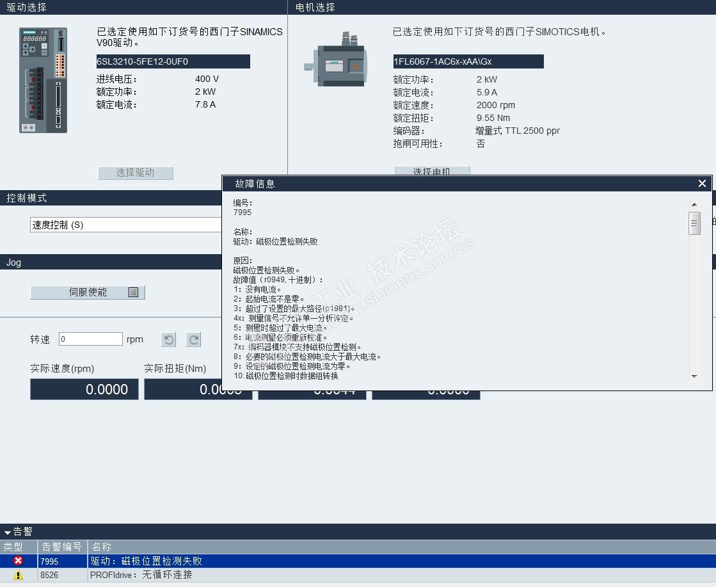Click fault cause line 10: 磁极位置检测时数据组转换
This screenshot has width=716, height=587.
[x=286, y=376]
